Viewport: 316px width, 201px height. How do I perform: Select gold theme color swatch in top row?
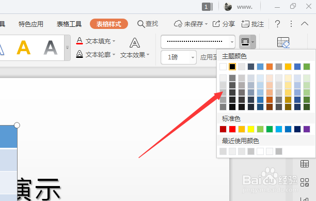tap(288, 67)
